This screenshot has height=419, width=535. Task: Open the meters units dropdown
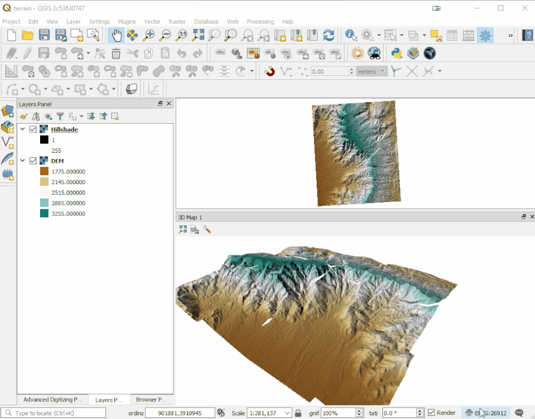pos(383,71)
